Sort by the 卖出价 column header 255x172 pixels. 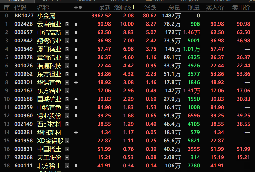[241, 8]
